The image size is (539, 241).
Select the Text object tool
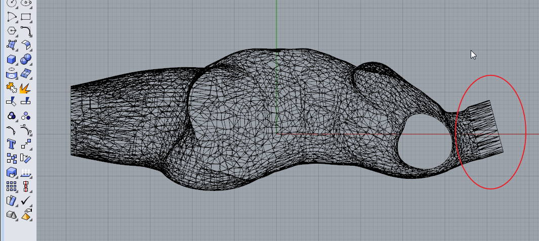12,143
